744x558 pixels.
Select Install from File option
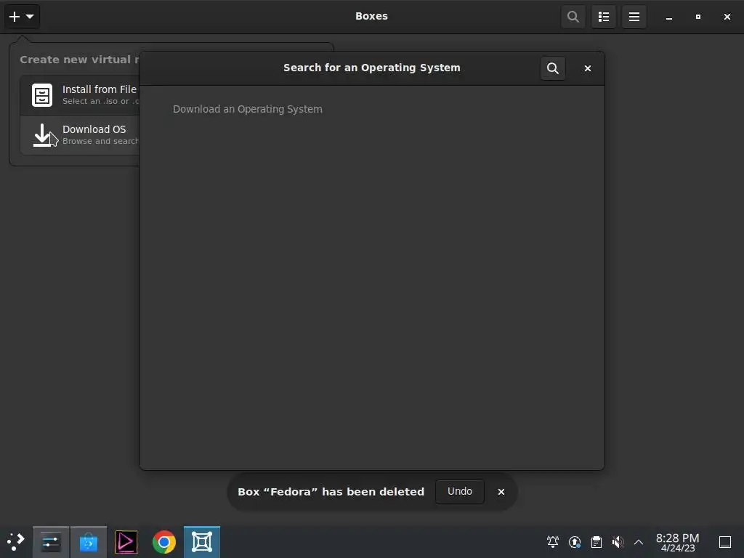pos(80,95)
